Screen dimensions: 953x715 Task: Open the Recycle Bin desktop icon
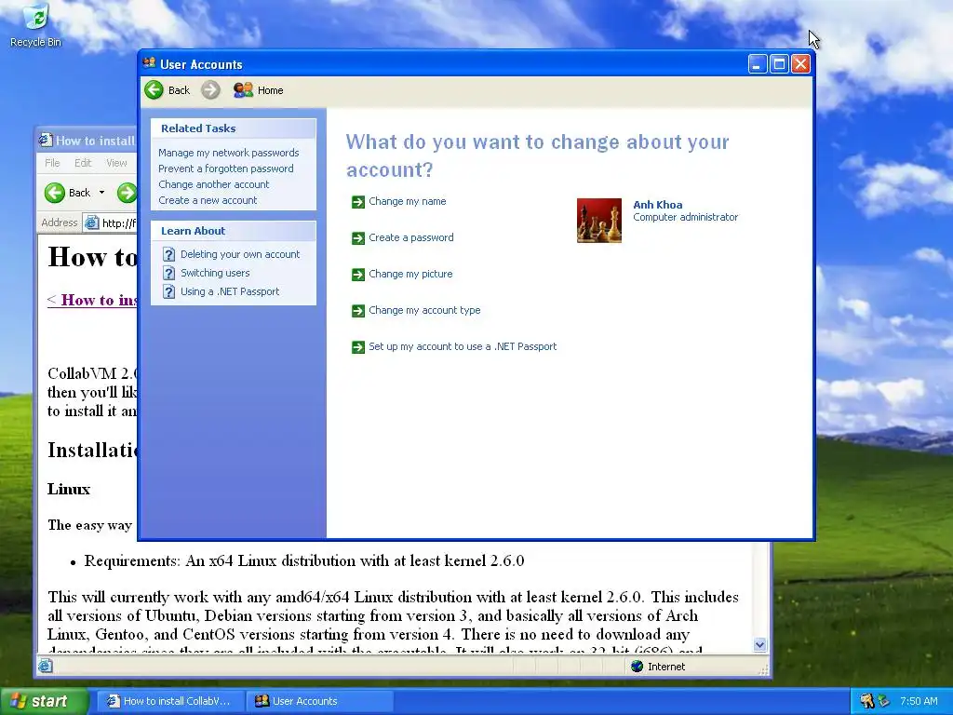pos(35,24)
